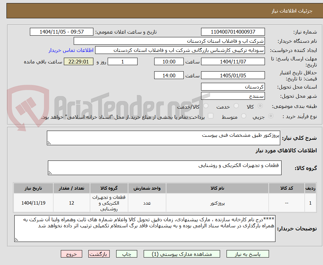The image size is (323, 265).
Task: Click the تاریخ نیاز column header
Action: [33, 188]
